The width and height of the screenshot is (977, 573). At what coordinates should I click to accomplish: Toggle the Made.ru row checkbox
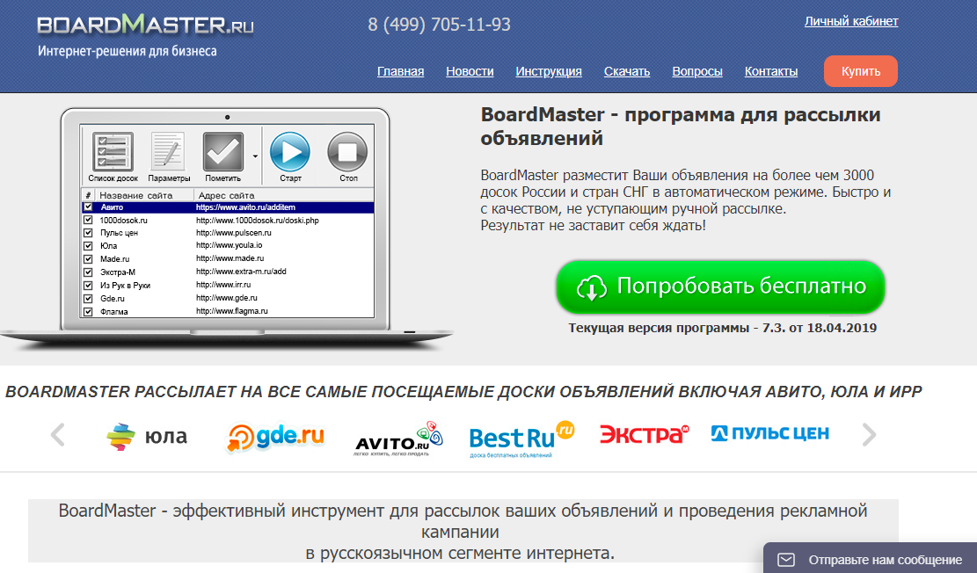pyautogui.click(x=88, y=259)
